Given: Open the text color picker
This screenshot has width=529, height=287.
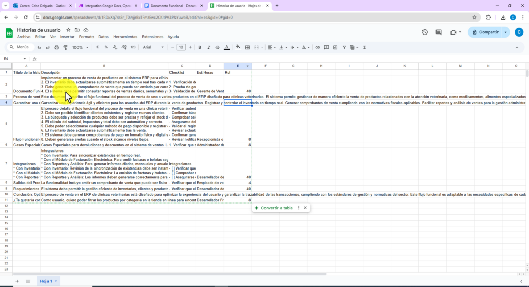Looking at the screenshot, I should (226, 47).
